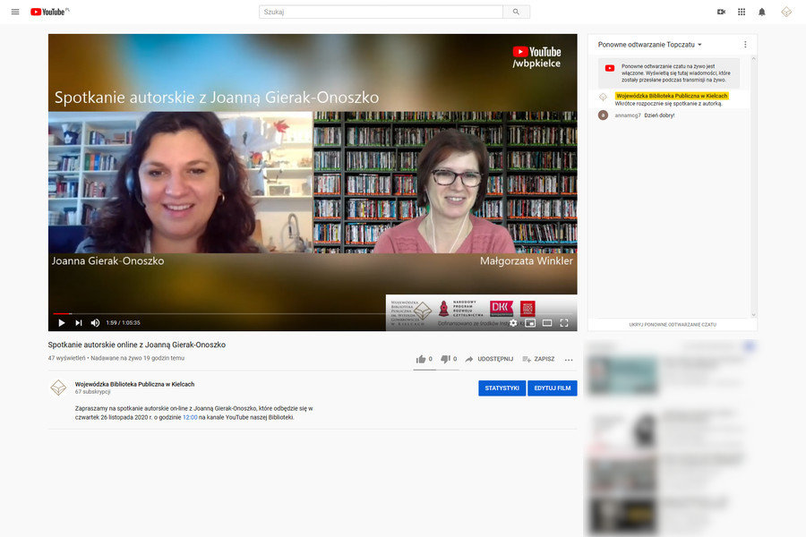The height and width of the screenshot is (537, 806).
Task: Open the YouTube apps grid
Action: click(x=742, y=12)
